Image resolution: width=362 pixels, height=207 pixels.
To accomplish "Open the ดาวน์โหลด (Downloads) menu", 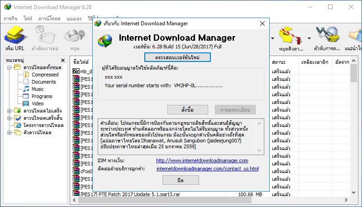I will (x=49, y=19).
